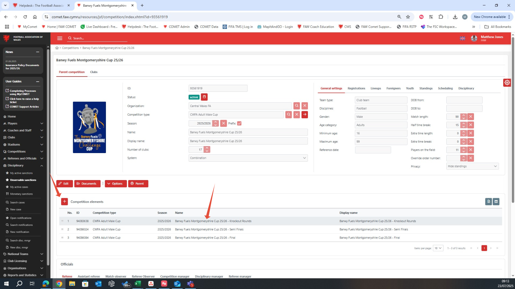Adjust Match length stepper arrows
This screenshot has width=515, height=289.
pyautogui.click(x=464, y=117)
